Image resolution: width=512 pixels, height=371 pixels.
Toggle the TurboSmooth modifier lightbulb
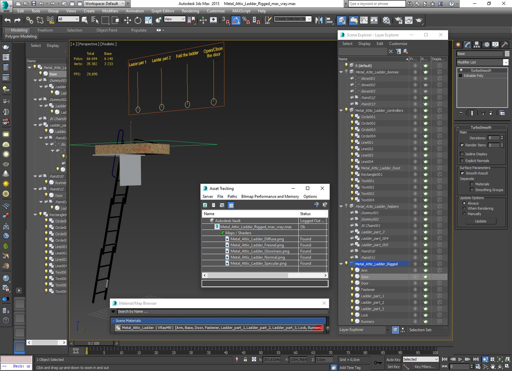pyautogui.click(x=461, y=70)
